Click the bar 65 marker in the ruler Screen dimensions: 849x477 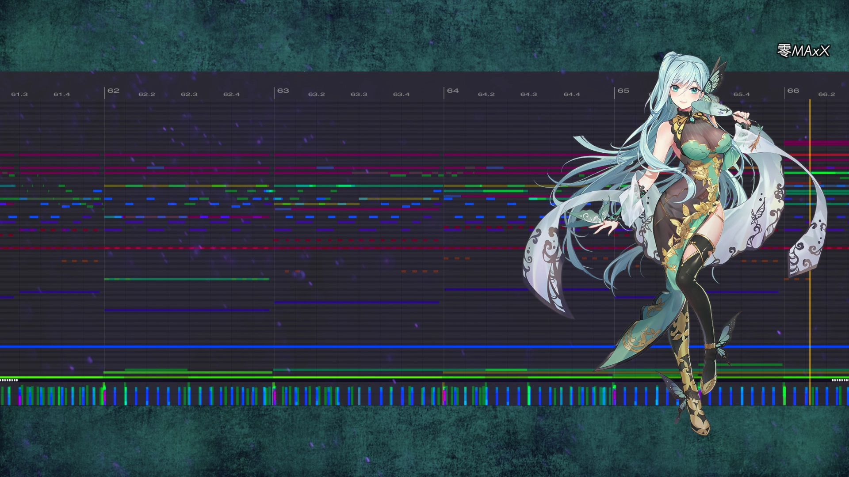623,91
